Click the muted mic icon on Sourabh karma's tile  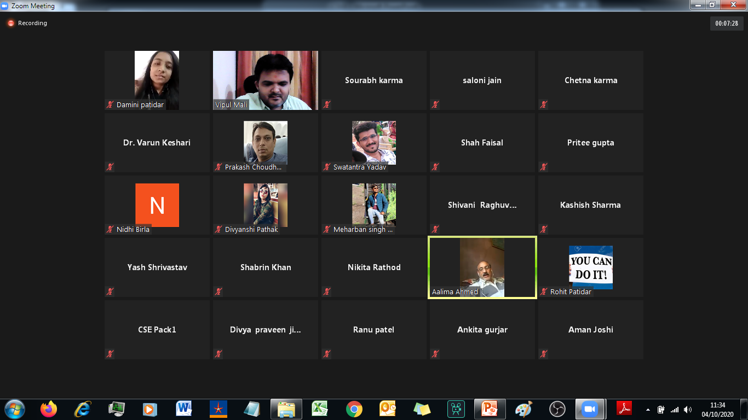pos(327,104)
